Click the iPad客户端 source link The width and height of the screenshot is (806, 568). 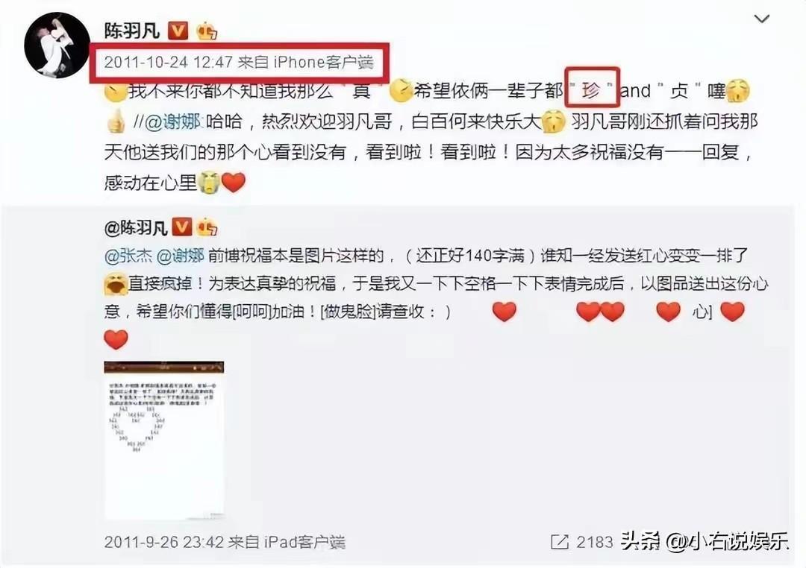tap(304, 542)
